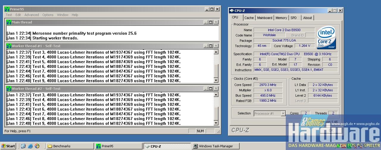Select the Cores count value
Viewport: 381px width, 150px height.
(x=305, y=113)
